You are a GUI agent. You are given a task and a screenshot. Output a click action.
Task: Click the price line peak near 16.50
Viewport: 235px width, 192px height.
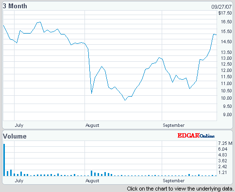click(x=39, y=22)
